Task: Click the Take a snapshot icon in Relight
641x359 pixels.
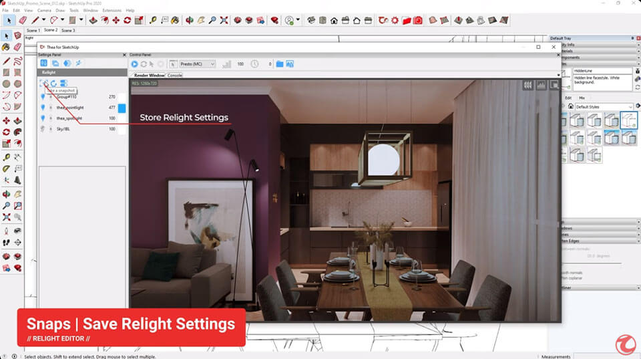Action: point(44,84)
